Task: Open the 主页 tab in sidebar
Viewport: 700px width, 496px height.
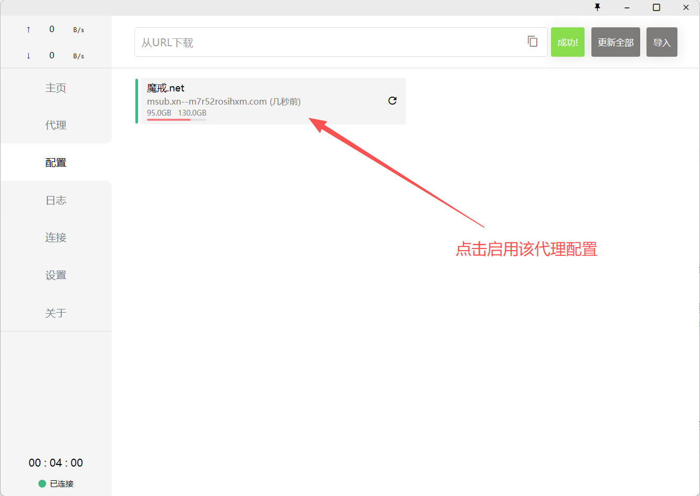Action: point(56,88)
